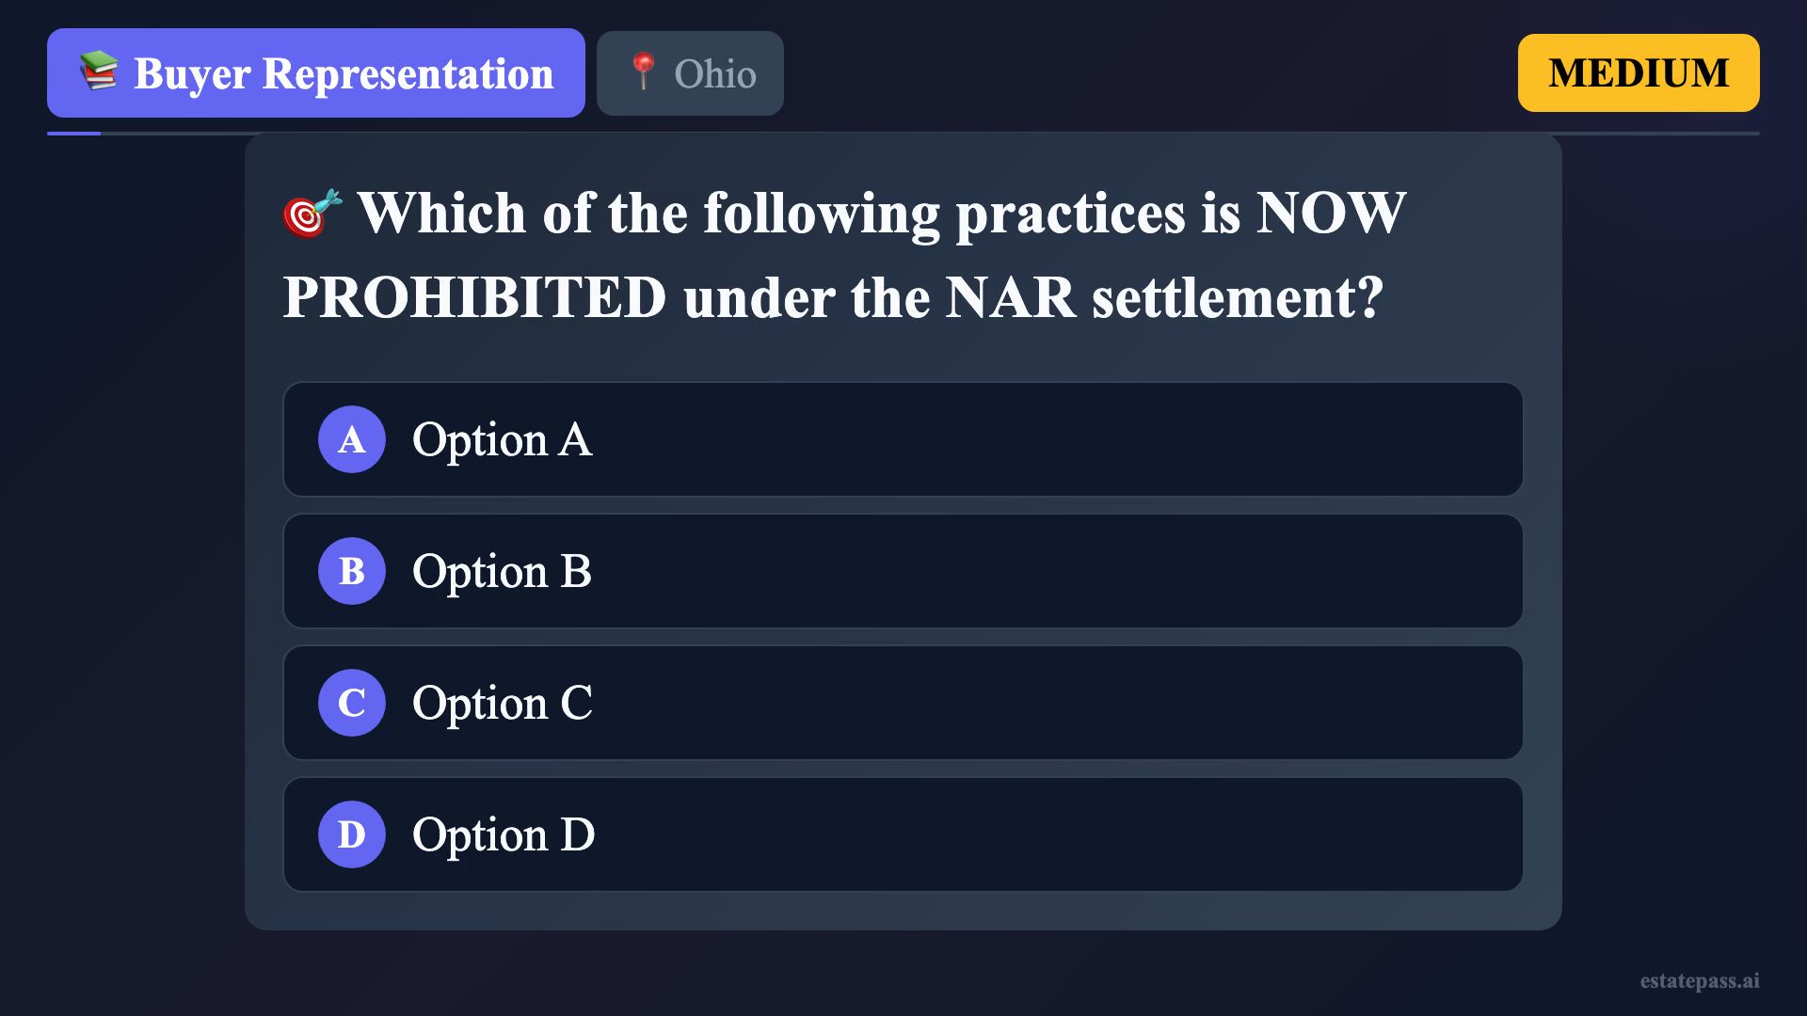Viewport: 1807px width, 1016px height.
Task: Select the letter B circle badge
Action: point(352,571)
